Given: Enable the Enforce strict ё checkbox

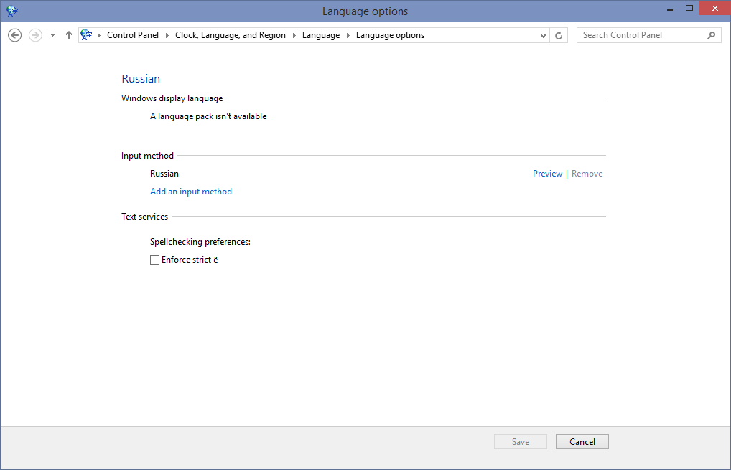Looking at the screenshot, I should click(154, 260).
